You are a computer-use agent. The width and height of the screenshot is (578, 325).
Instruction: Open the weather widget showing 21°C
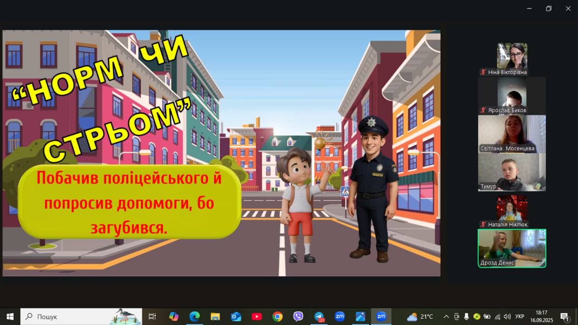(420, 316)
